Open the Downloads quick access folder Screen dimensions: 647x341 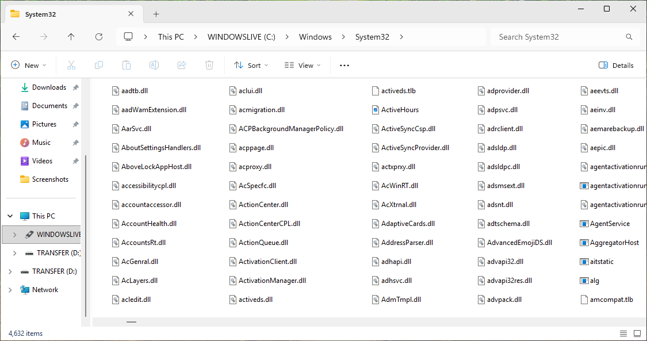click(49, 87)
